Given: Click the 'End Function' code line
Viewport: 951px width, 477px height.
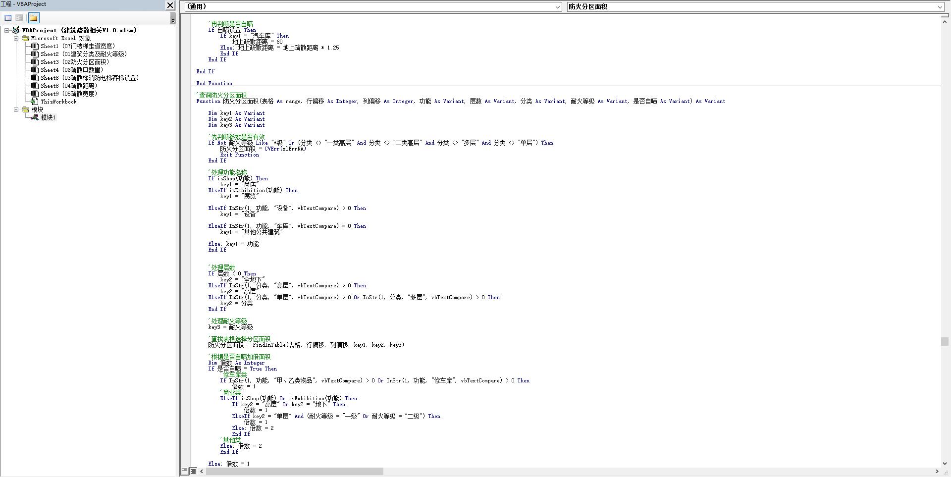Looking at the screenshot, I should [214, 83].
